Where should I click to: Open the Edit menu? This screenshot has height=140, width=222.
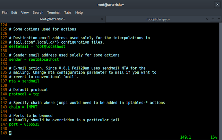14,12
